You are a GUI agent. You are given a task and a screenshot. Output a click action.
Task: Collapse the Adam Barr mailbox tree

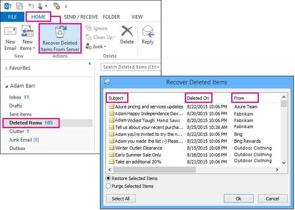[7, 87]
